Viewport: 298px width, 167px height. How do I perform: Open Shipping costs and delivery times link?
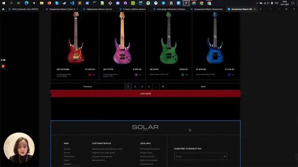(107, 149)
